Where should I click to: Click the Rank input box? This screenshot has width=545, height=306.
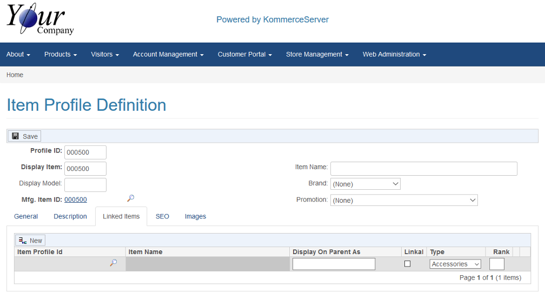click(x=496, y=264)
